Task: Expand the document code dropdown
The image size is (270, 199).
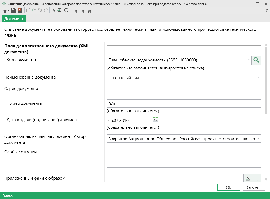Action: (x=249, y=60)
